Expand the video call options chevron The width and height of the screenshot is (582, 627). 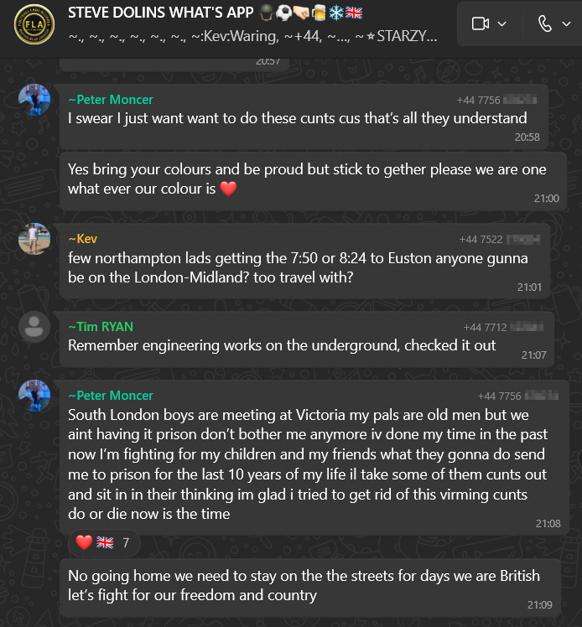point(502,23)
